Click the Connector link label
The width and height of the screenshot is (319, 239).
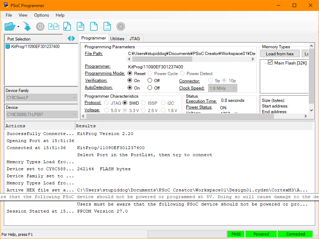[x=189, y=81]
